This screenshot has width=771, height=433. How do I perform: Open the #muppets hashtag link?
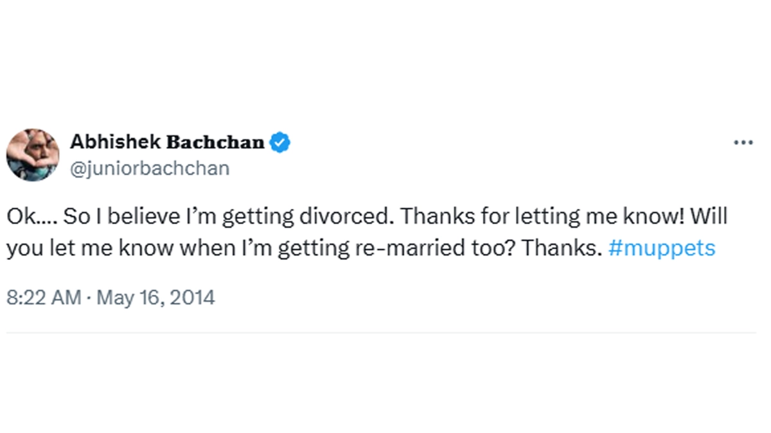click(x=661, y=248)
